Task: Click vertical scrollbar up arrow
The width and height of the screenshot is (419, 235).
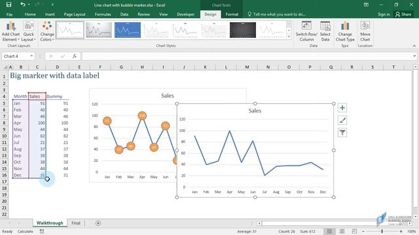Action: 416,67
